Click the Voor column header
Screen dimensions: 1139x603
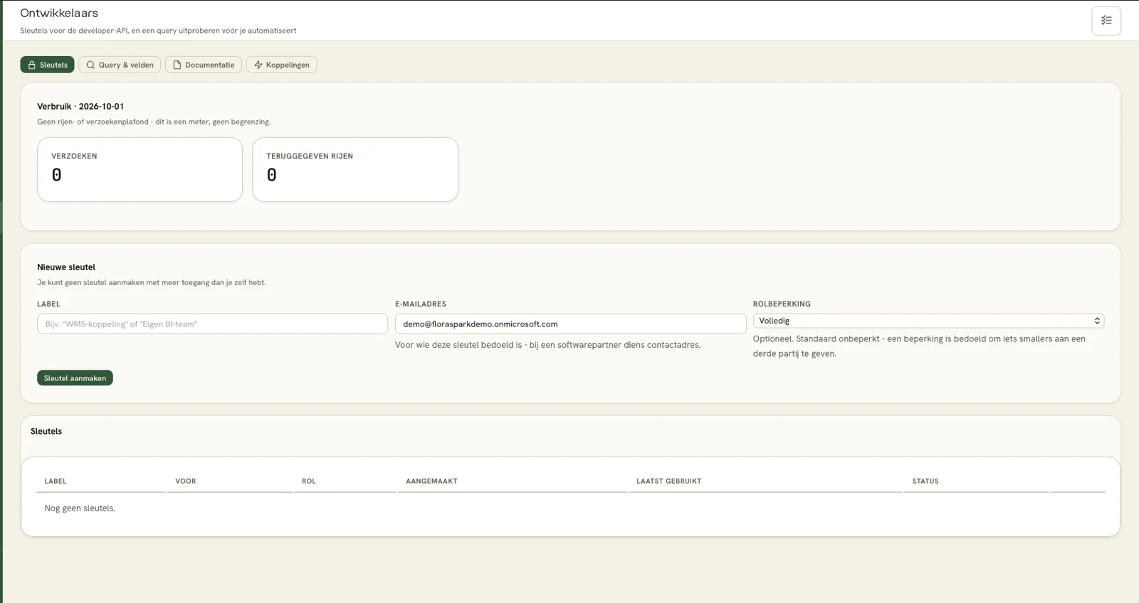pyautogui.click(x=186, y=481)
